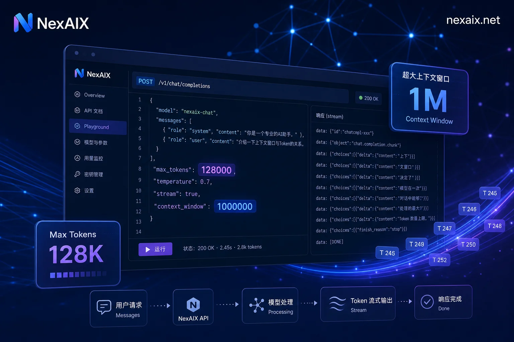Click the "temperature": 0.7 code line

click(183, 182)
